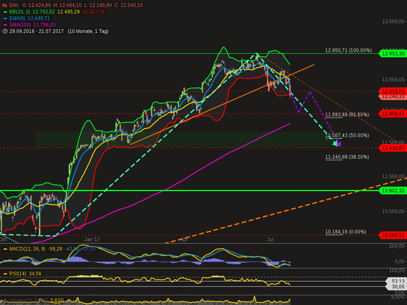Click the RSI axis label 100,00
The width and height of the screenshot is (407, 305).
396,270
